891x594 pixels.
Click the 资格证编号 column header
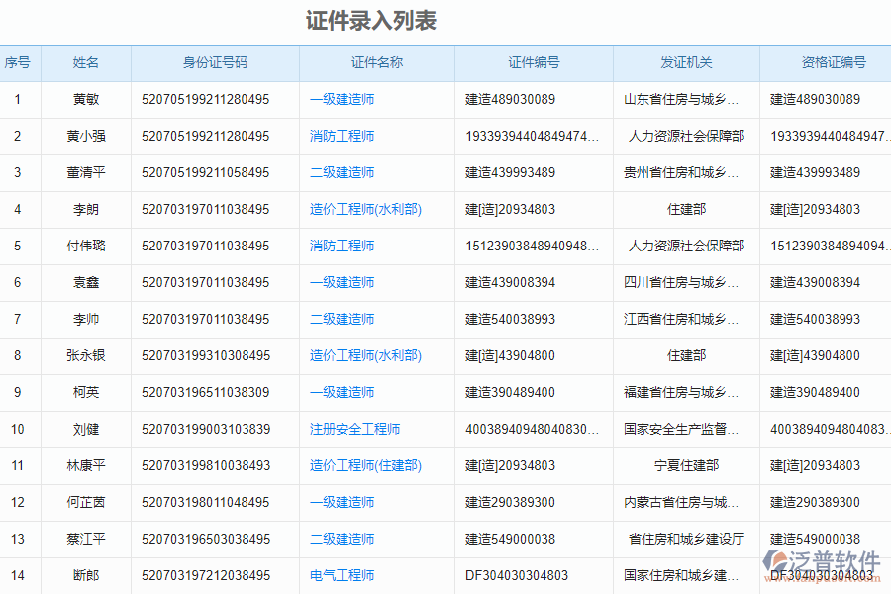pos(832,62)
